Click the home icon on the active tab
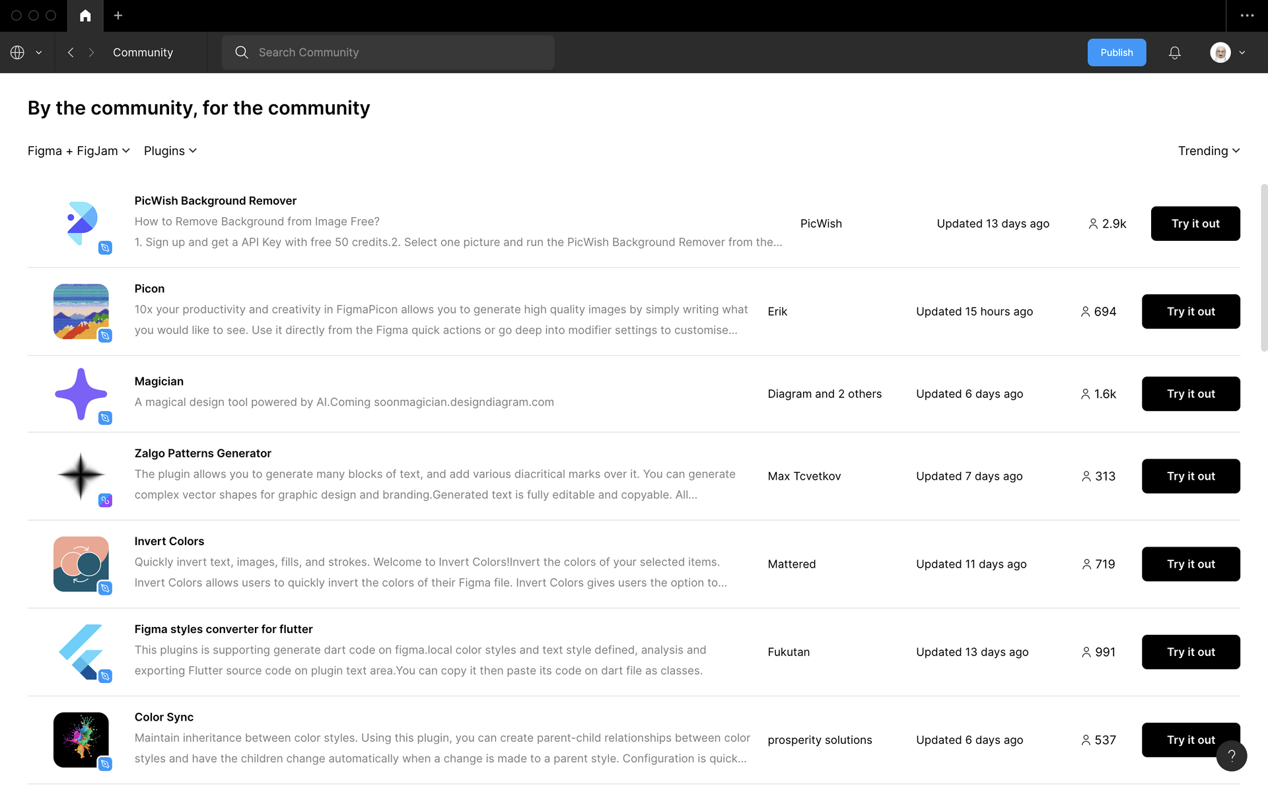 click(85, 15)
